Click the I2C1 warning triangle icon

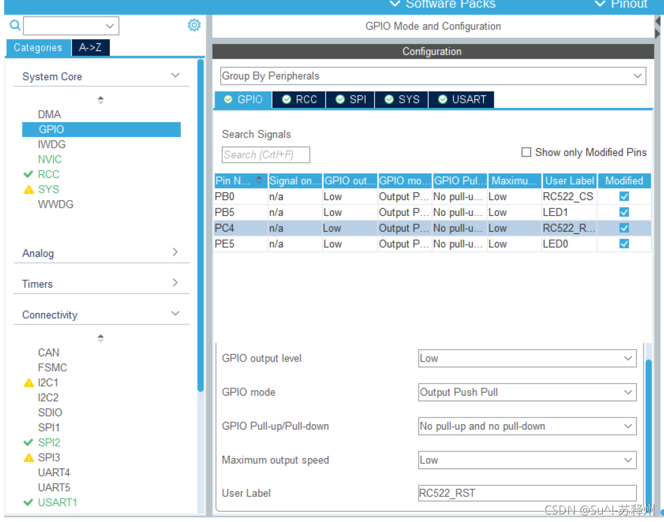coord(28,383)
